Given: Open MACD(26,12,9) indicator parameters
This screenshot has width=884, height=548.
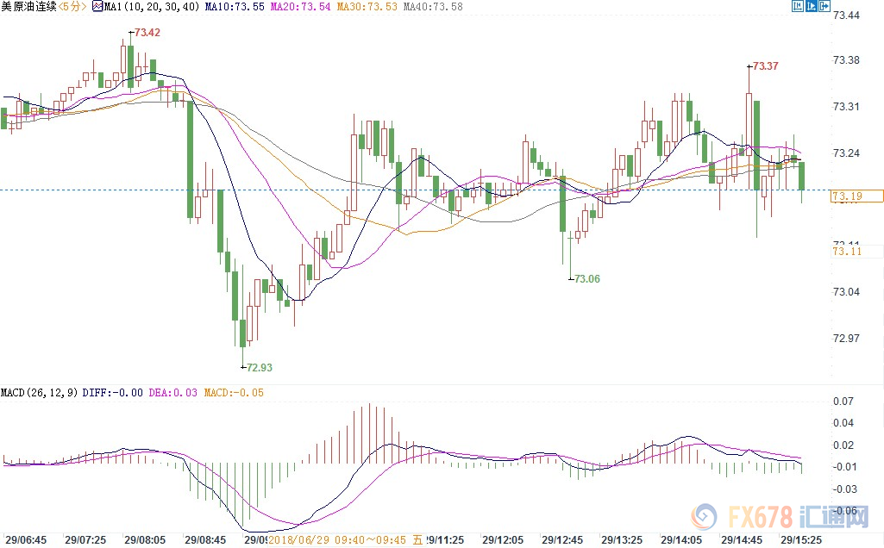Looking at the screenshot, I should coord(40,393).
